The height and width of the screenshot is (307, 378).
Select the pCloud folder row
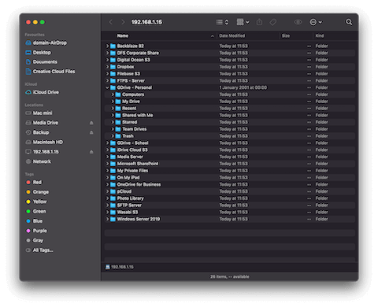click(230, 191)
